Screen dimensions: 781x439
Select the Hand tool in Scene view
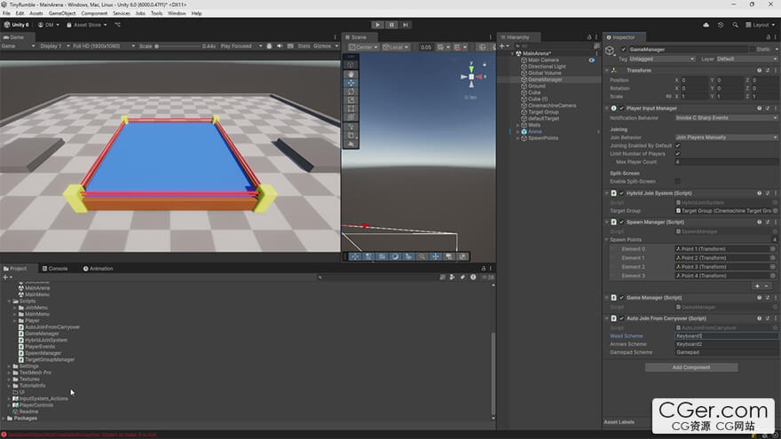tap(351, 74)
